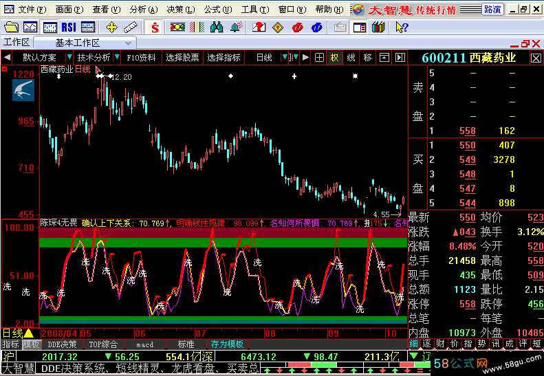
Task: Select the 标准 template tab
Action: coord(186,344)
